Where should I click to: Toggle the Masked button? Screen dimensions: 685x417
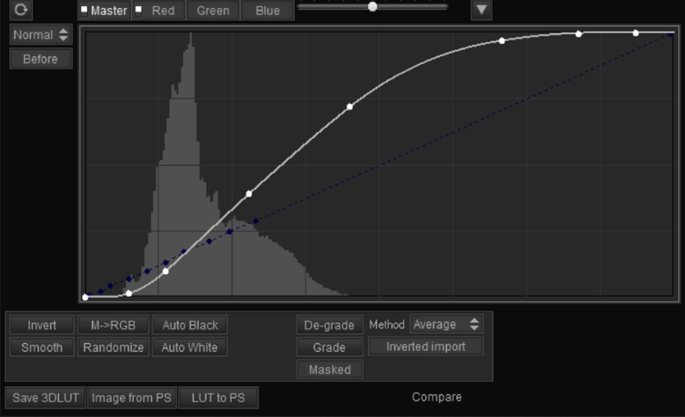330,369
